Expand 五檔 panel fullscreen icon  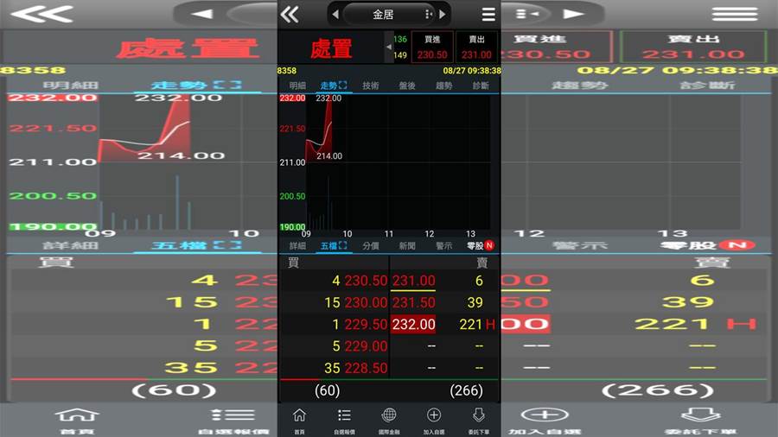pos(343,245)
